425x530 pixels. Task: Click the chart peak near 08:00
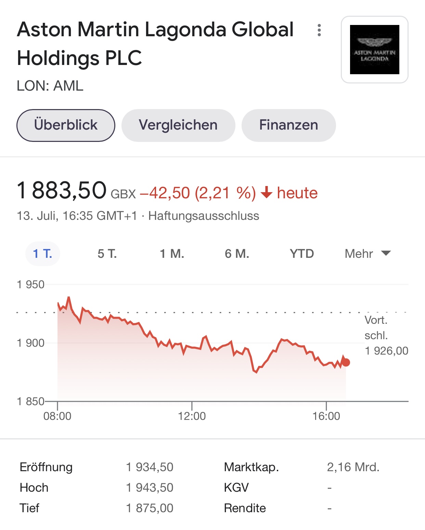click(x=69, y=298)
